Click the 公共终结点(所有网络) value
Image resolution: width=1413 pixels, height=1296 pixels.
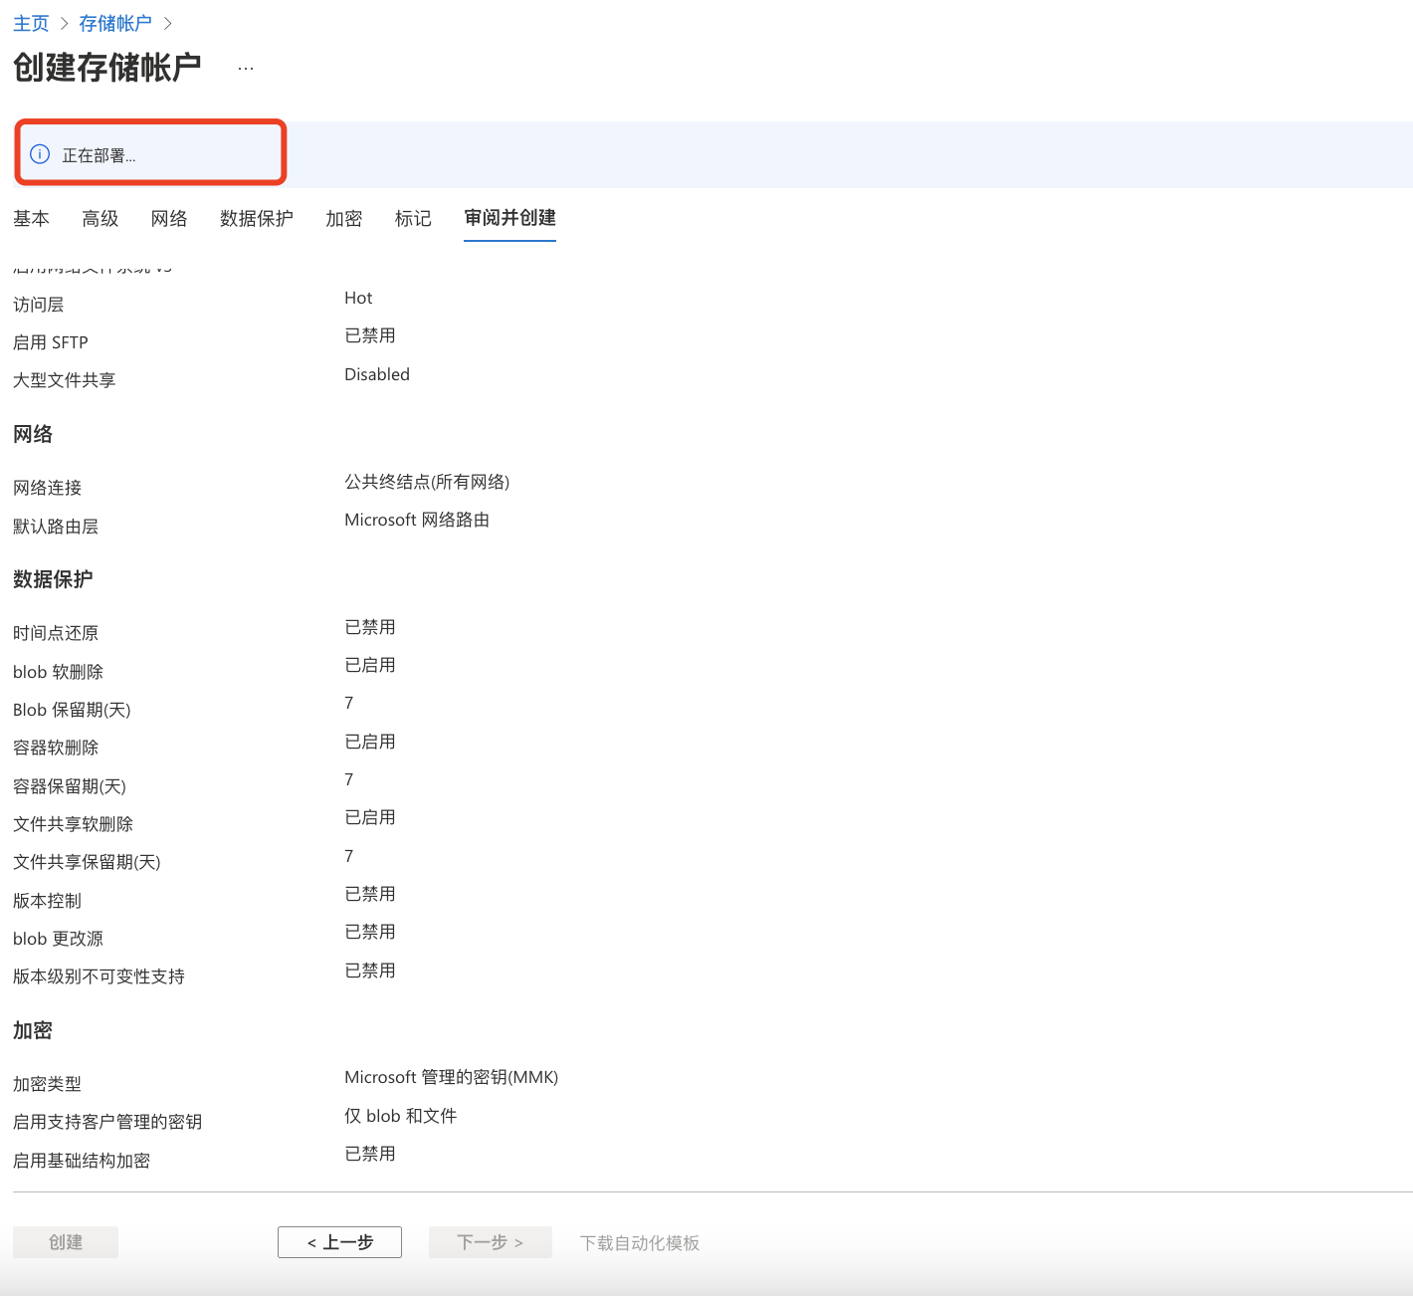click(427, 482)
